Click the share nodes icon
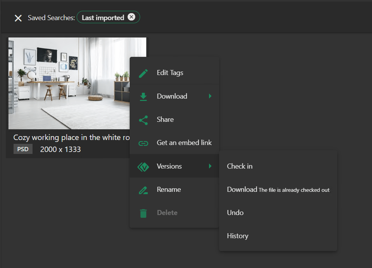The image size is (372, 268). pos(143,120)
